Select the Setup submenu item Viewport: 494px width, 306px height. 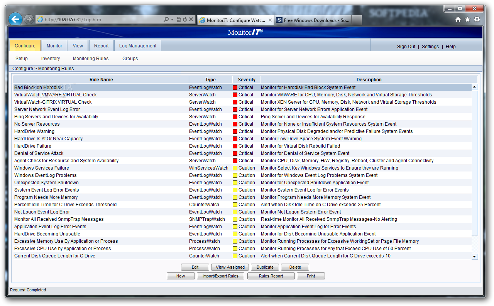click(x=22, y=59)
